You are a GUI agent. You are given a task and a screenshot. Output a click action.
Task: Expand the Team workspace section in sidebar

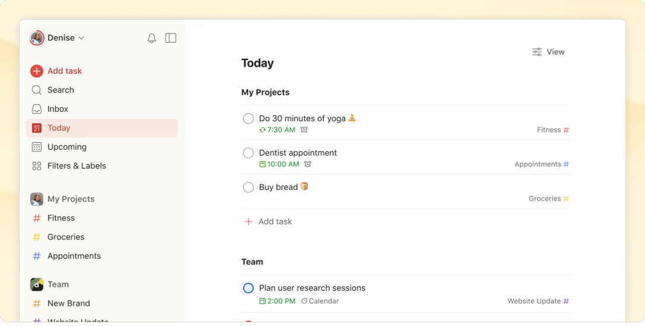click(x=58, y=284)
